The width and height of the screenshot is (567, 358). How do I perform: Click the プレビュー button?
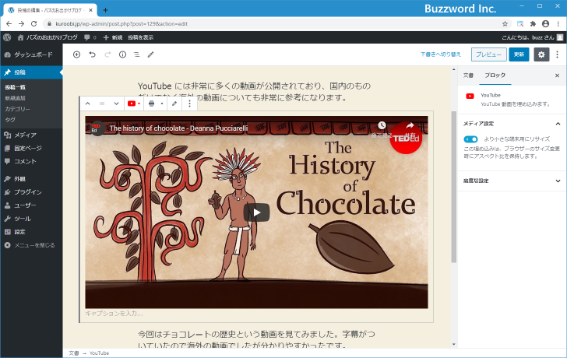(x=488, y=54)
